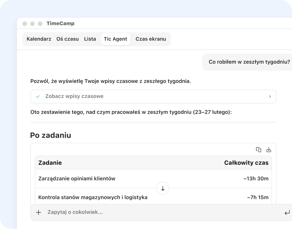Viewport: 292px width, 229px height.
Task: Go to the Czas ekranu tab
Action: pos(151,39)
